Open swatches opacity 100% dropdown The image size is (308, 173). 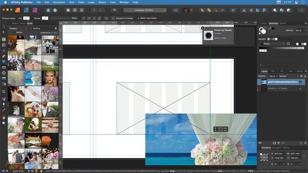point(305,30)
